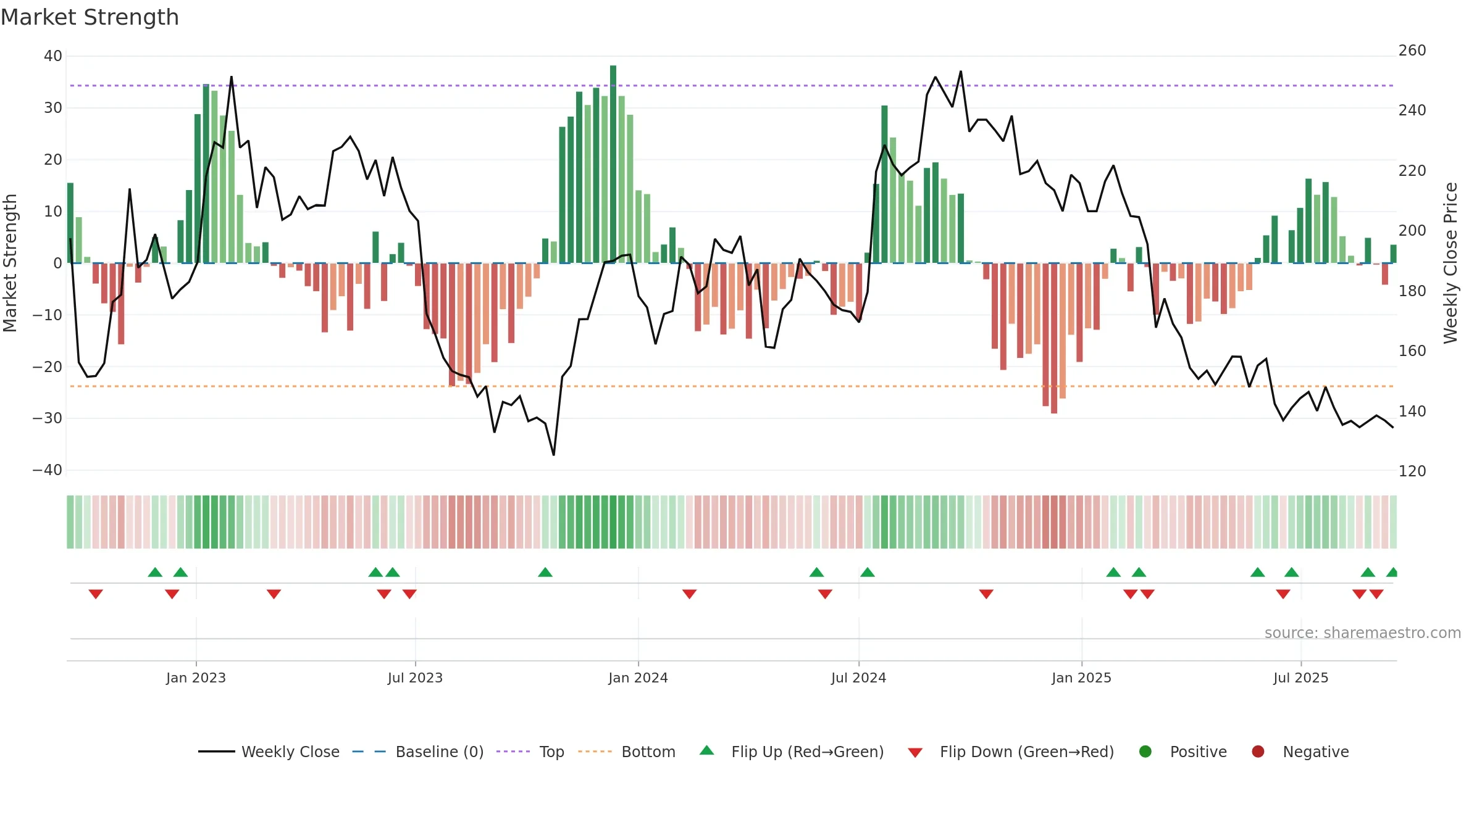Click the red Flip Down triangle legend icon

tap(915, 753)
